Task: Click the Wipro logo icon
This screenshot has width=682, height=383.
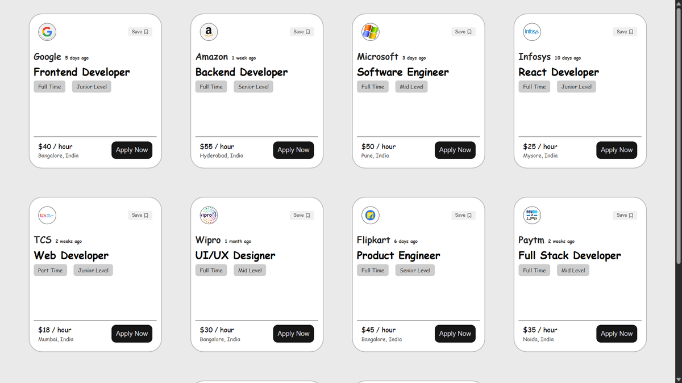Action: [209, 215]
